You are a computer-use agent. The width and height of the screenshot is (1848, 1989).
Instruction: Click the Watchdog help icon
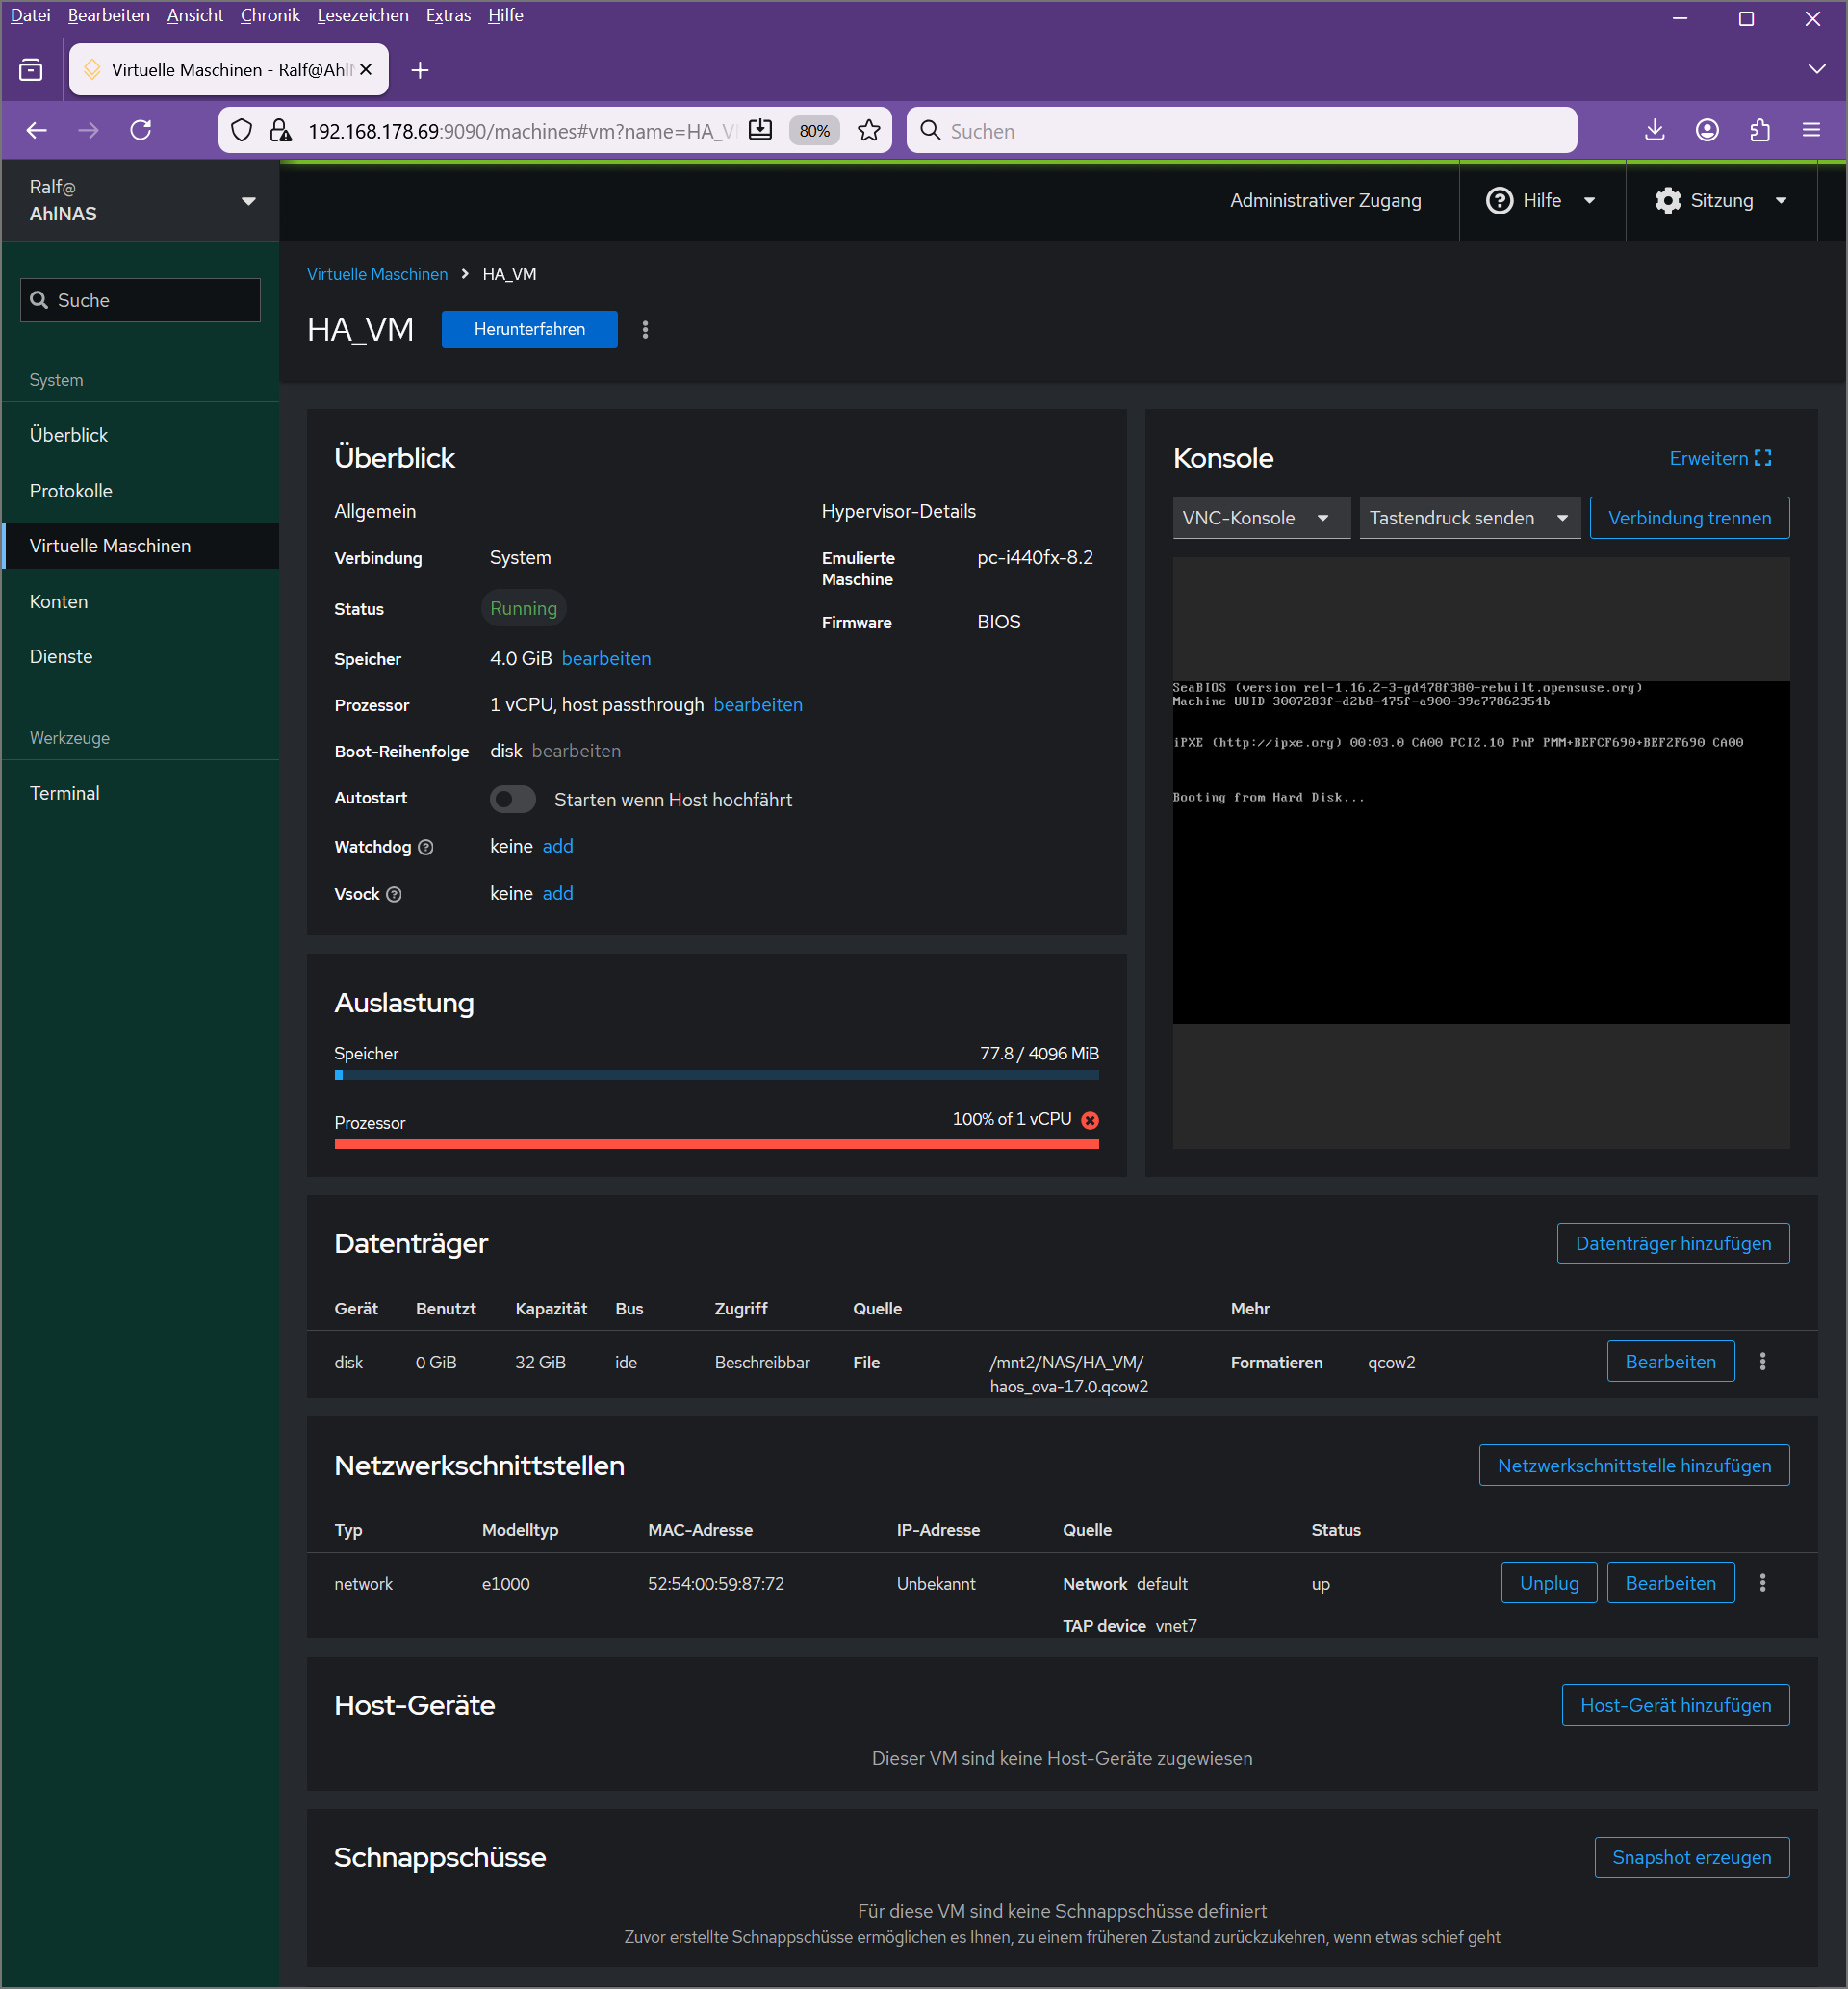pyautogui.click(x=426, y=848)
